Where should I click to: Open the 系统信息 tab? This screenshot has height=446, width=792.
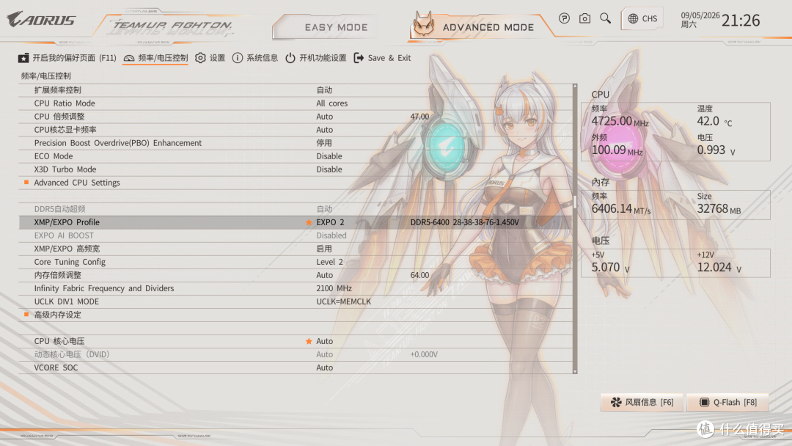255,58
